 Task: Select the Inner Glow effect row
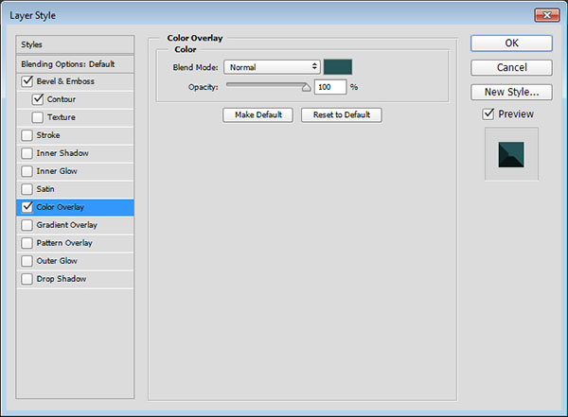(75, 171)
